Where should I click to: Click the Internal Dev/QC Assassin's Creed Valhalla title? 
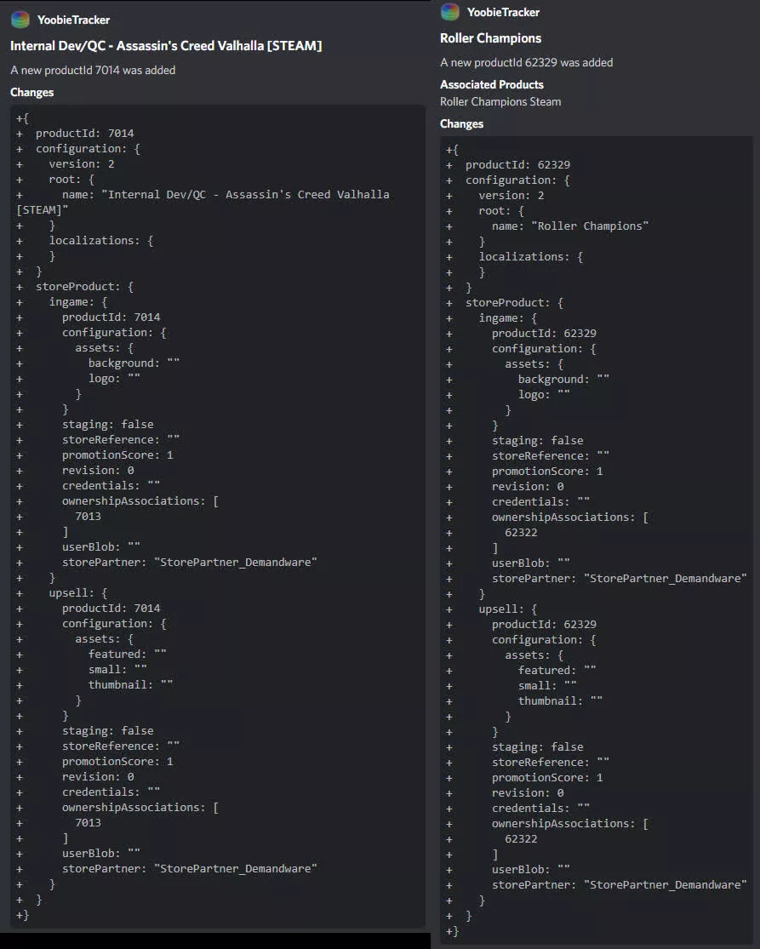coord(167,46)
